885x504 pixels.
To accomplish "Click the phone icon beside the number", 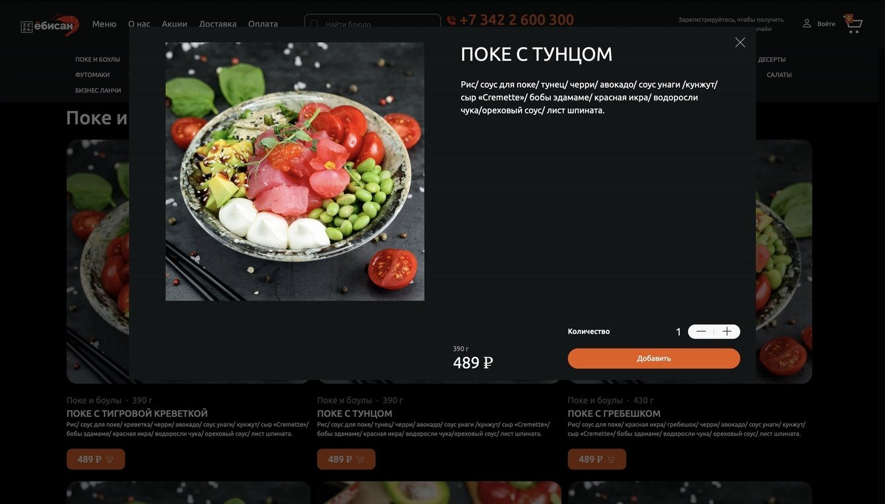I will (451, 20).
